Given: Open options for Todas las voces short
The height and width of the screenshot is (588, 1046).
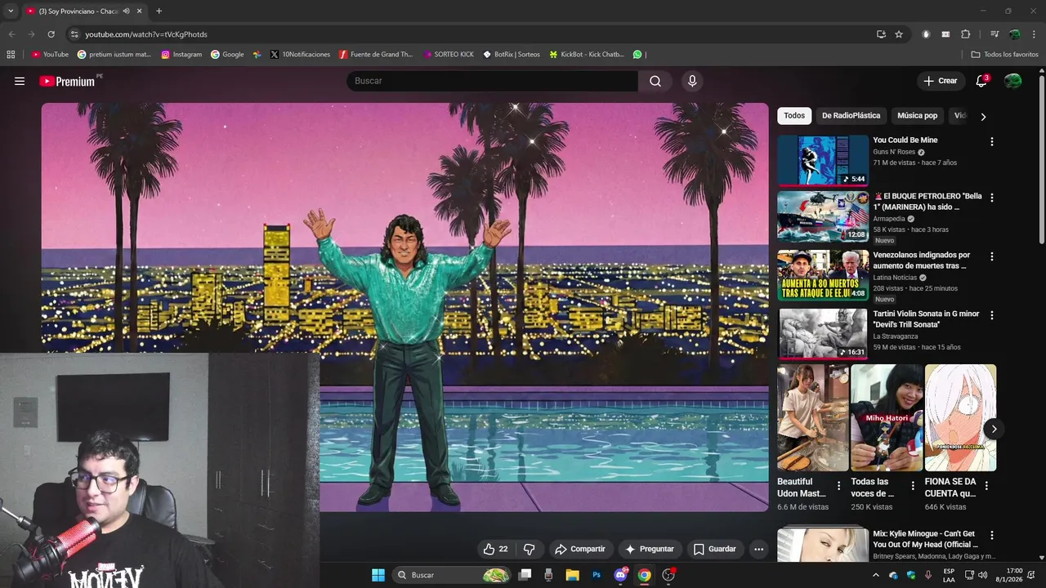Looking at the screenshot, I should tap(913, 486).
